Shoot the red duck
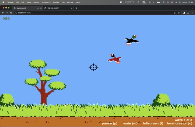195x127 pixels. [115, 59]
